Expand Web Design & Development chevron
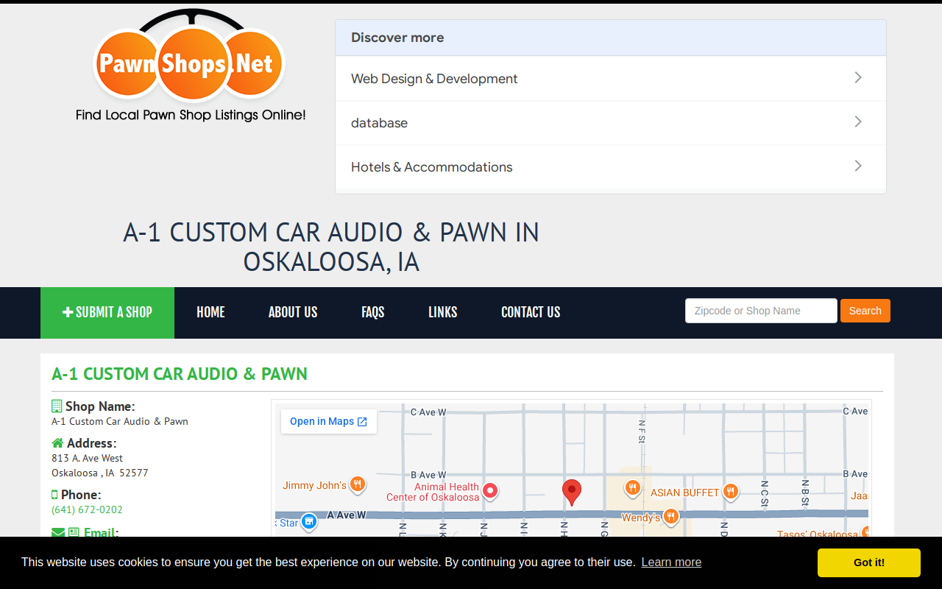942x589 pixels. [858, 77]
